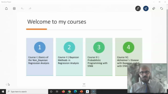Screen dimensions: 168x94
Task: Launch Google Chrome from taskbar
Action: 69,92
